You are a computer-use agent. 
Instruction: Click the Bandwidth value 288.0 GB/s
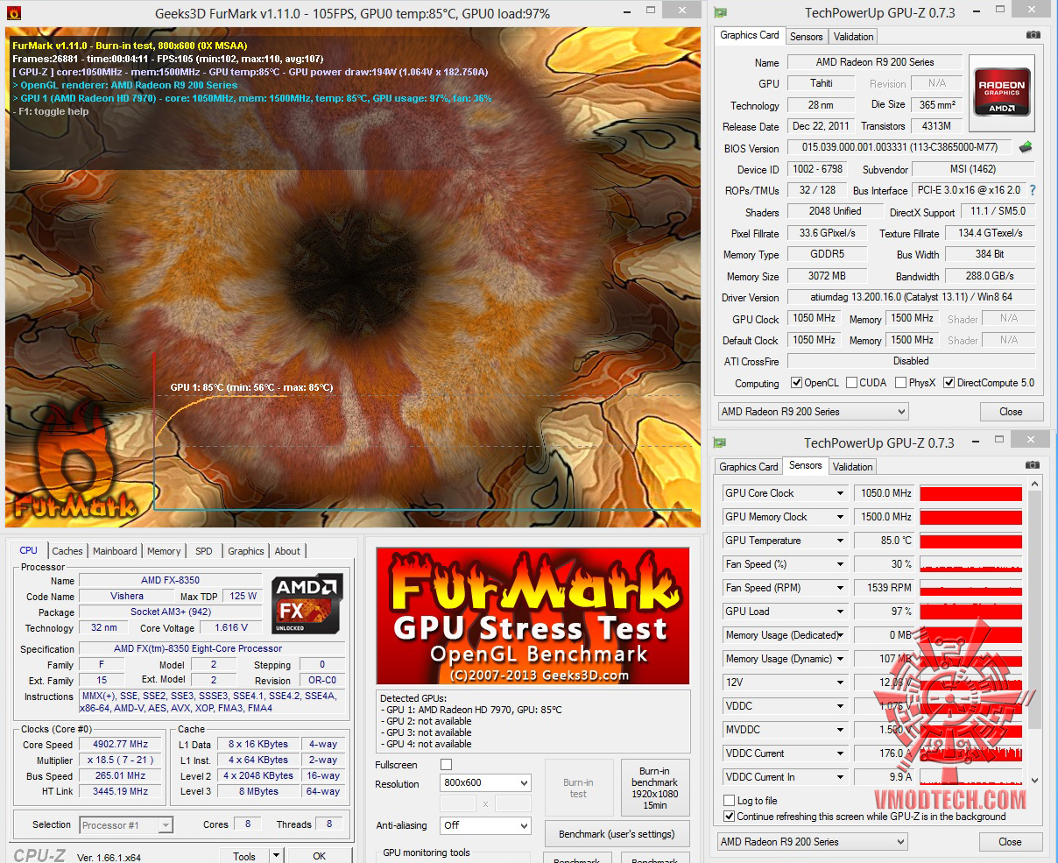[990, 275]
